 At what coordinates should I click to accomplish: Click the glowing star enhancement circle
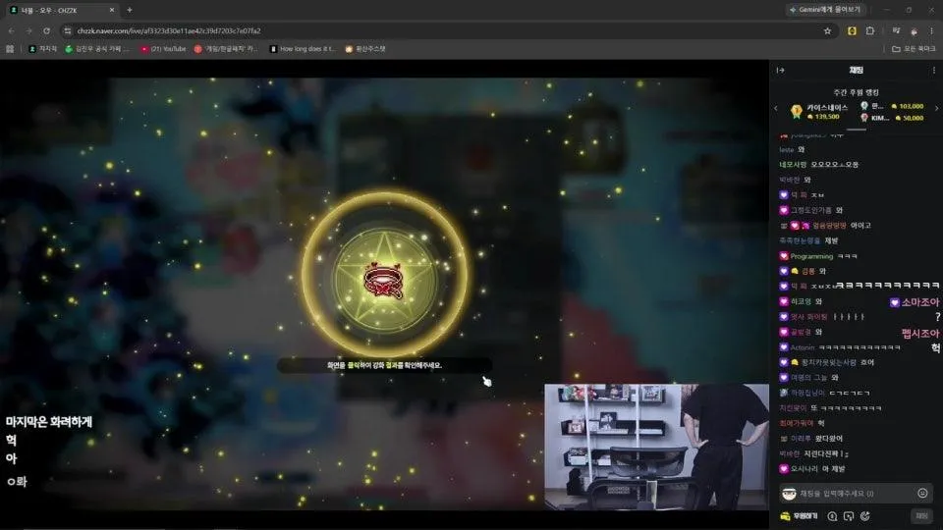coord(385,274)
